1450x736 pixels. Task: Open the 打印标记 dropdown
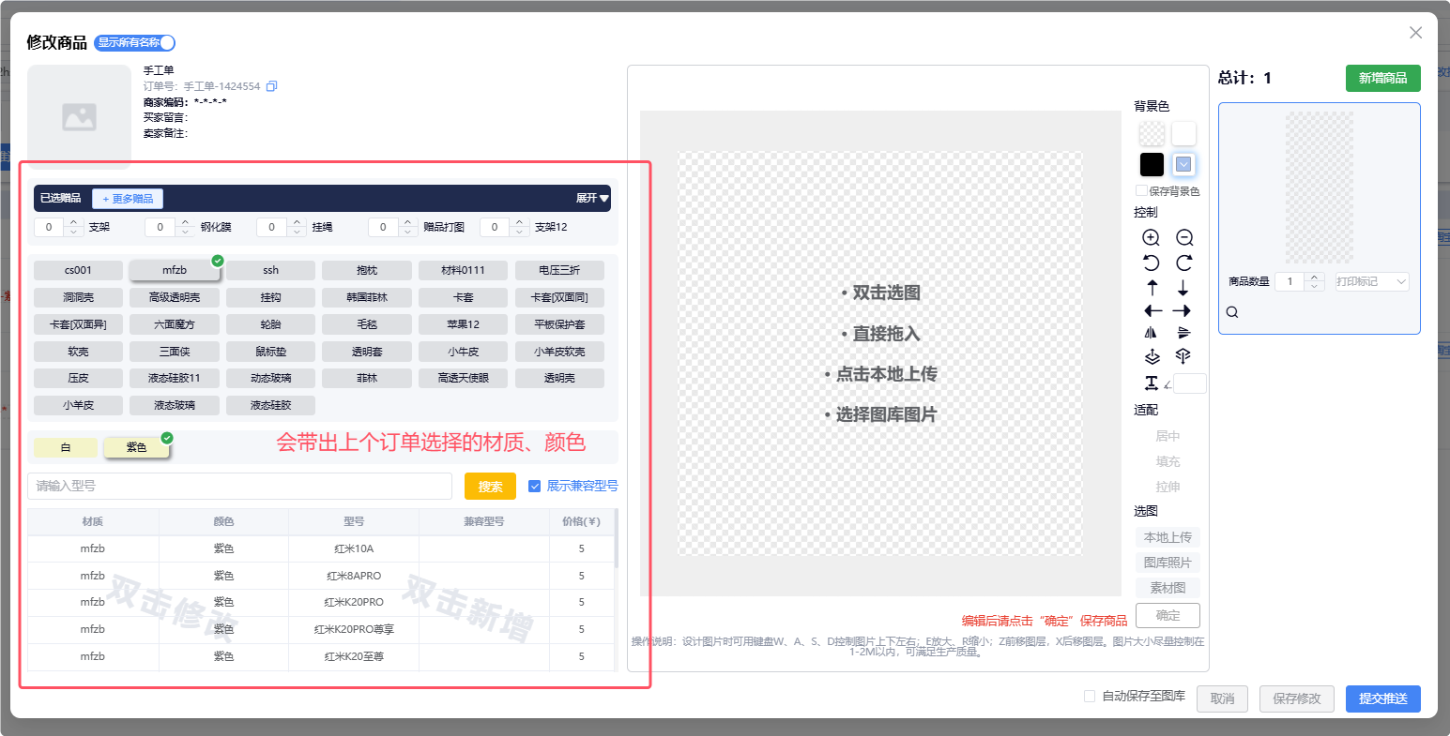point(1372,281)
